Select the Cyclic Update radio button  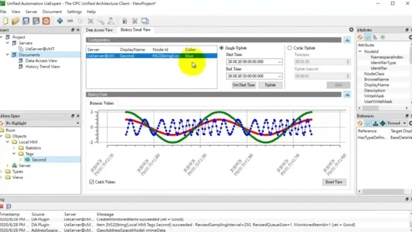[290, 48]
